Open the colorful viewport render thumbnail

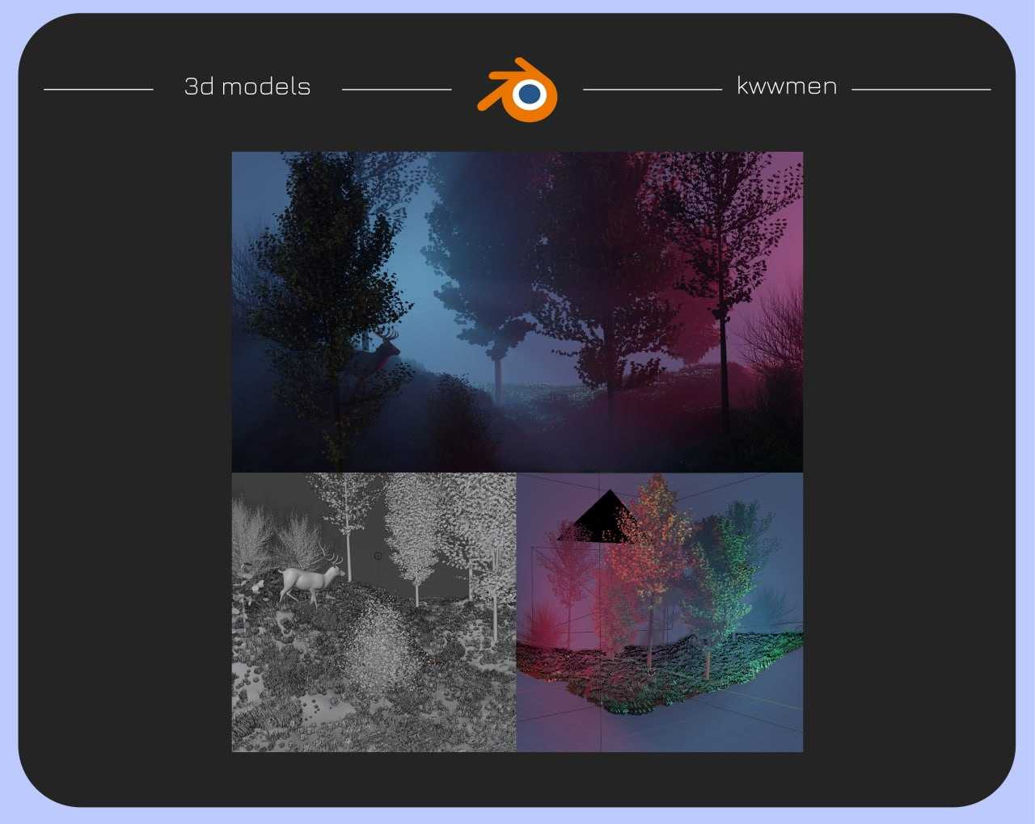coord(660,612)
